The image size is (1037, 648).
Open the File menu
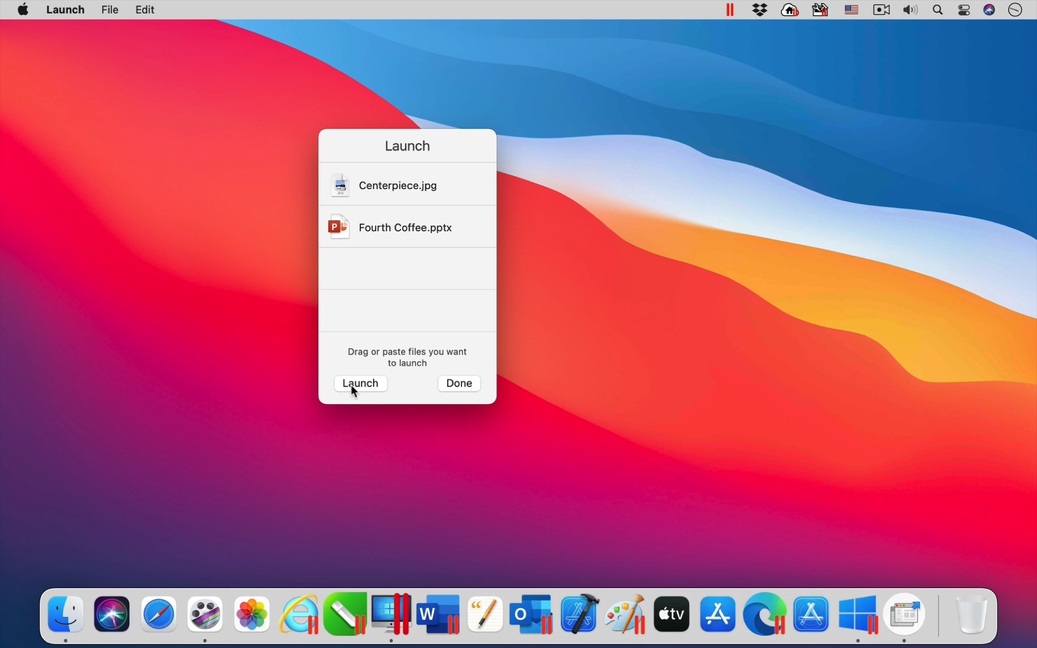[109, 9]
